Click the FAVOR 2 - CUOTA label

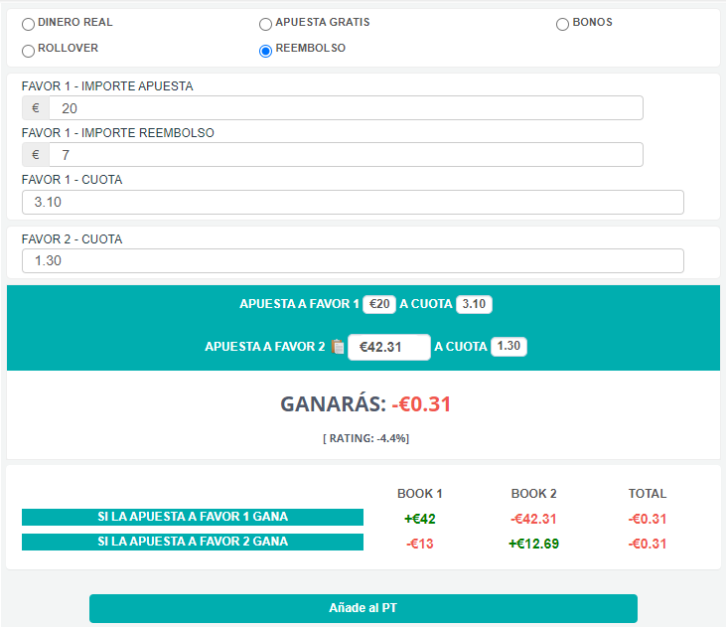point(72,239)
